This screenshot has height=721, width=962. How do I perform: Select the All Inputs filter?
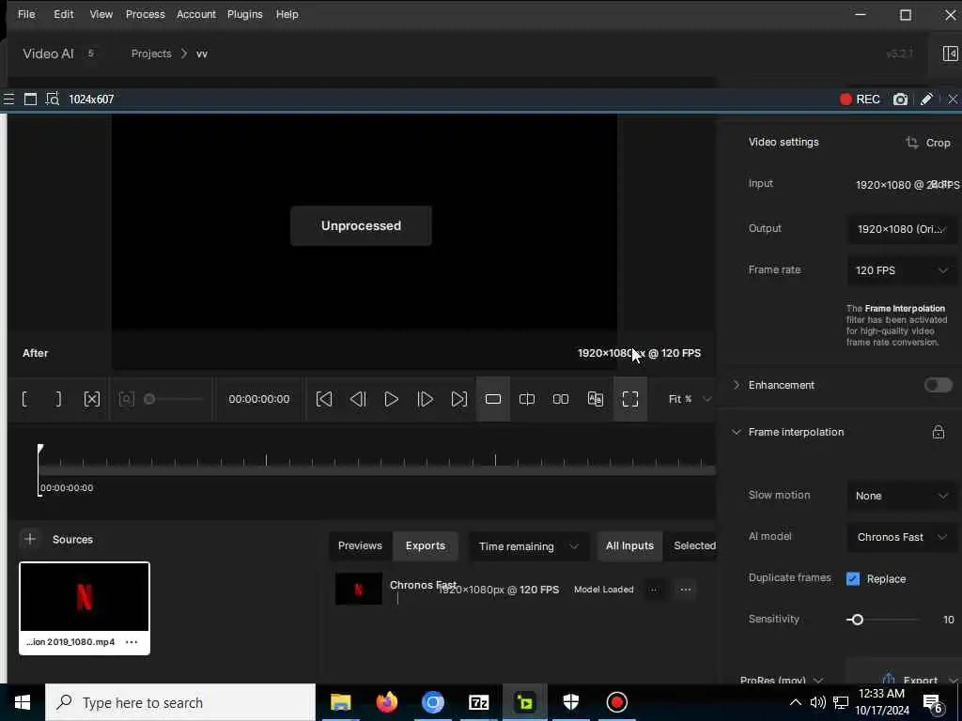coord(629,546)
